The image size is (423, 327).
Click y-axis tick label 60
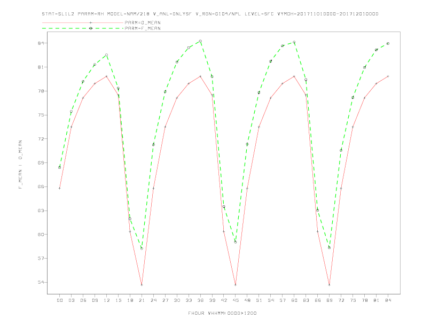[41, 235]
